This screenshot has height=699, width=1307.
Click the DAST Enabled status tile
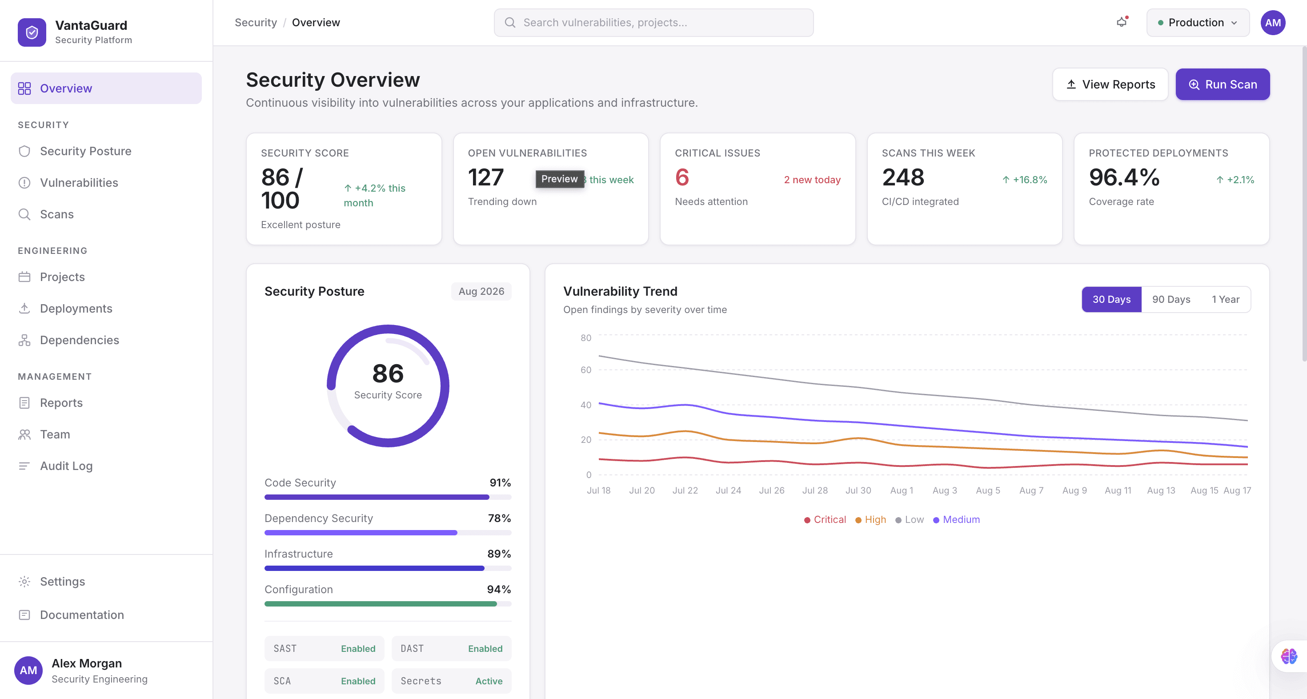click(452, 649)
